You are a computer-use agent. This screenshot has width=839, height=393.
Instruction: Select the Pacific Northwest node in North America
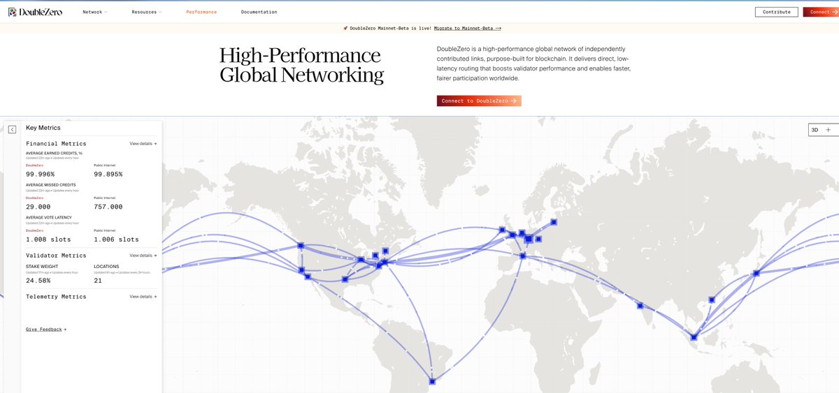click(x=301, y=246)
